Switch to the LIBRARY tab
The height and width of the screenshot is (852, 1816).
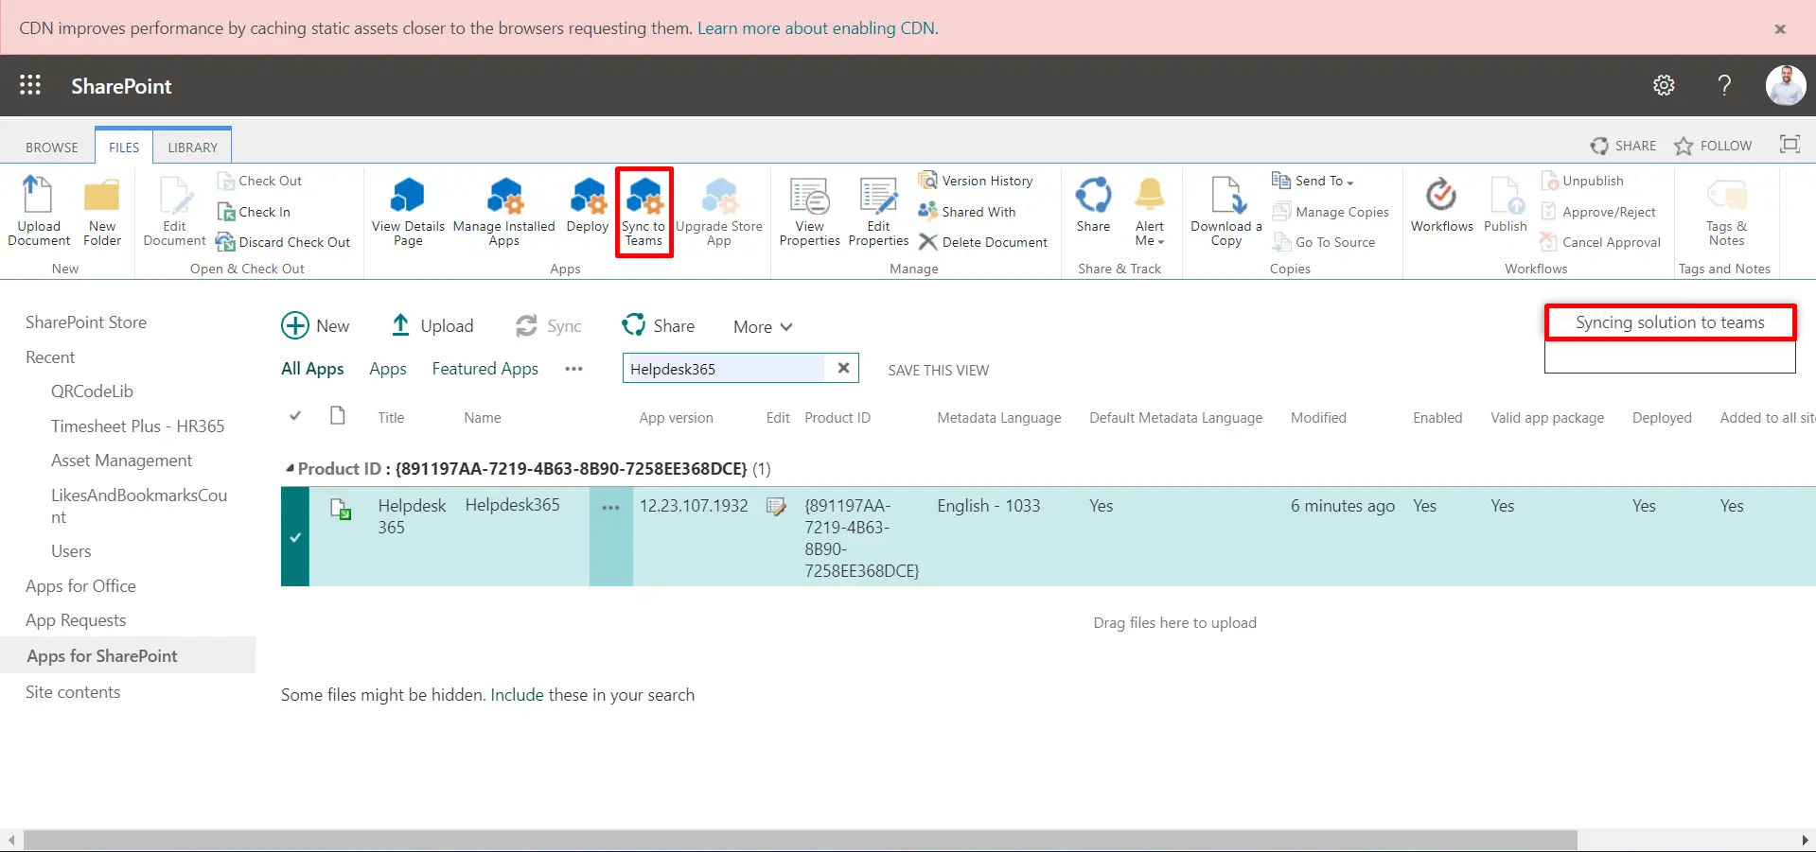click(x=192, y=147)
